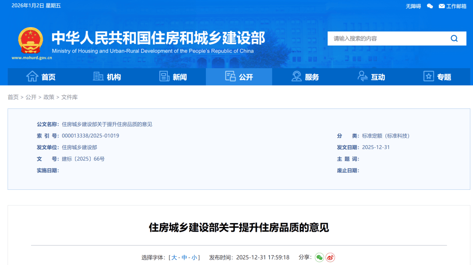Click the WeChat icon in top bar

pos(430,6)
